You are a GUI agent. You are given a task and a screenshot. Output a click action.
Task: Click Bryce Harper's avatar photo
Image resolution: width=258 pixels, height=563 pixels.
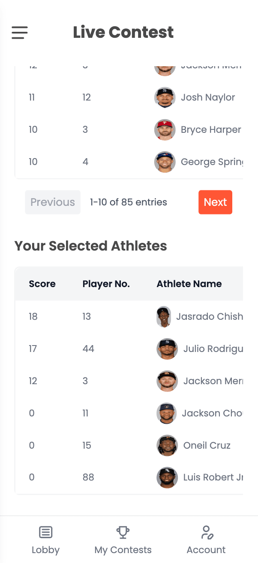pos(165,129)
